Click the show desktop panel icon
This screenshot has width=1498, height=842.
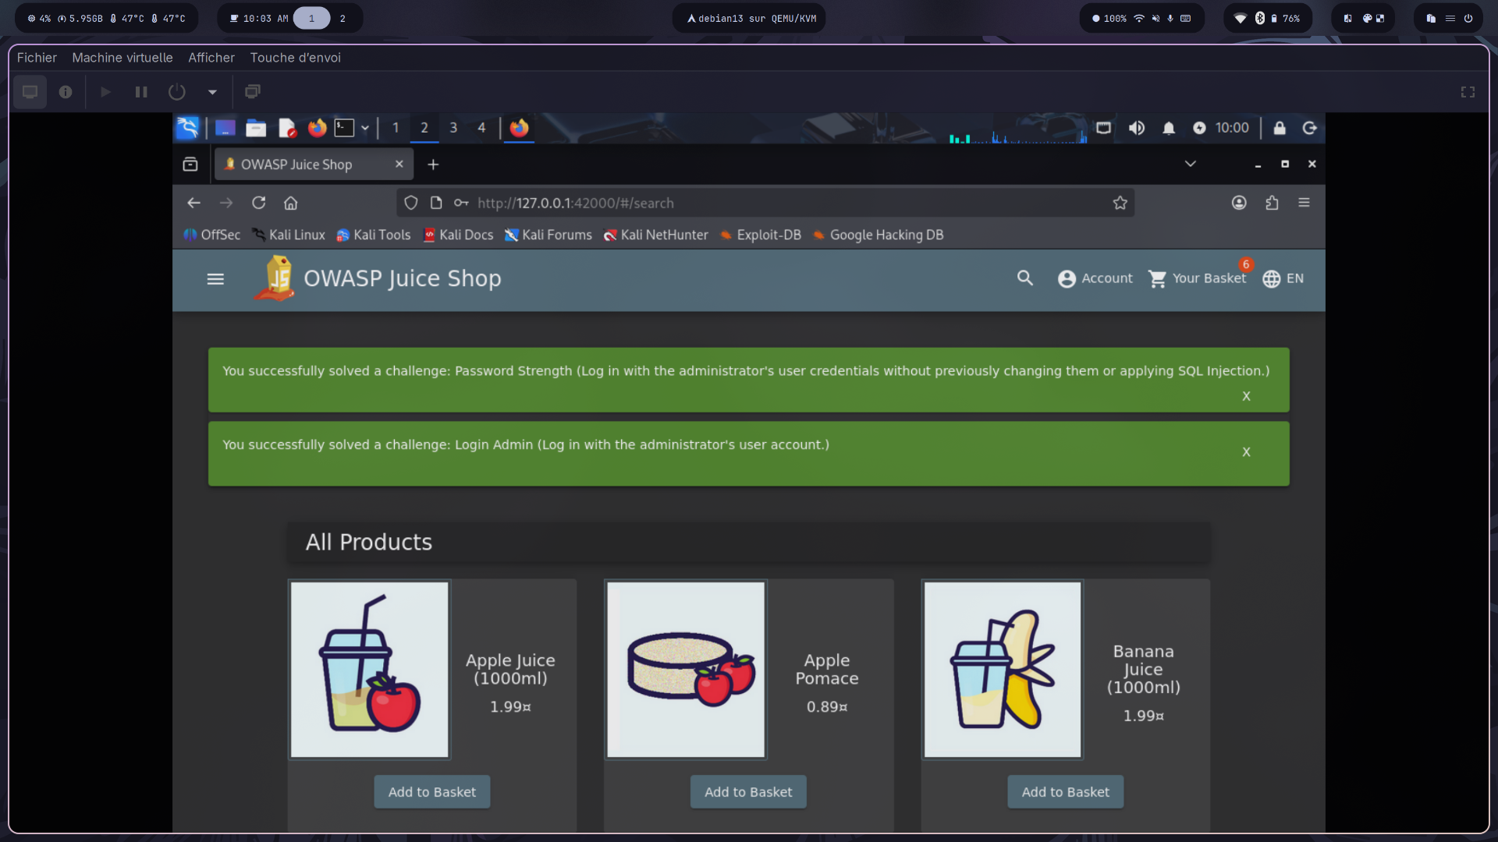coord(225,128)
